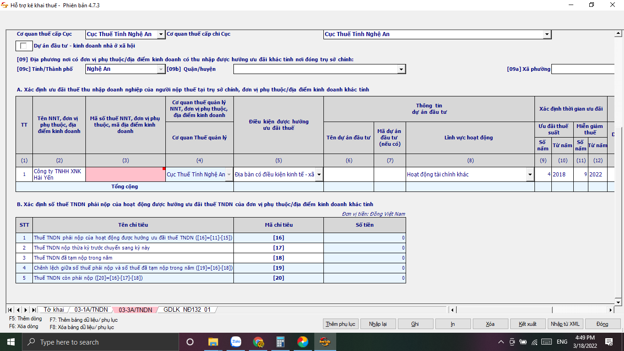624x351 pixels.
Task: Open 'Điều kiện được hưởng ưu đãi' dropdown
Action: tap(319, 175)
